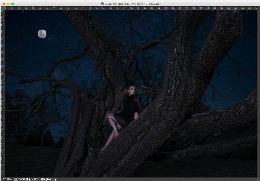The height and width of the screenshot is (181, 260).
Task: Click the woman's bare legs
Action: 114,130
